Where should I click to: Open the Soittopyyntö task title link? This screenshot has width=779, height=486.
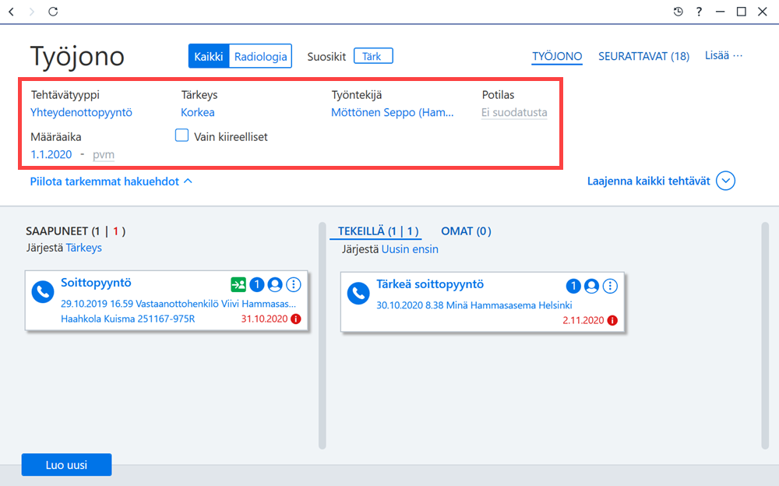pos(96,283)
